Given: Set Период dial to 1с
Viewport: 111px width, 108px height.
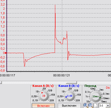Looking at the screenshot, I should (87, 96).
